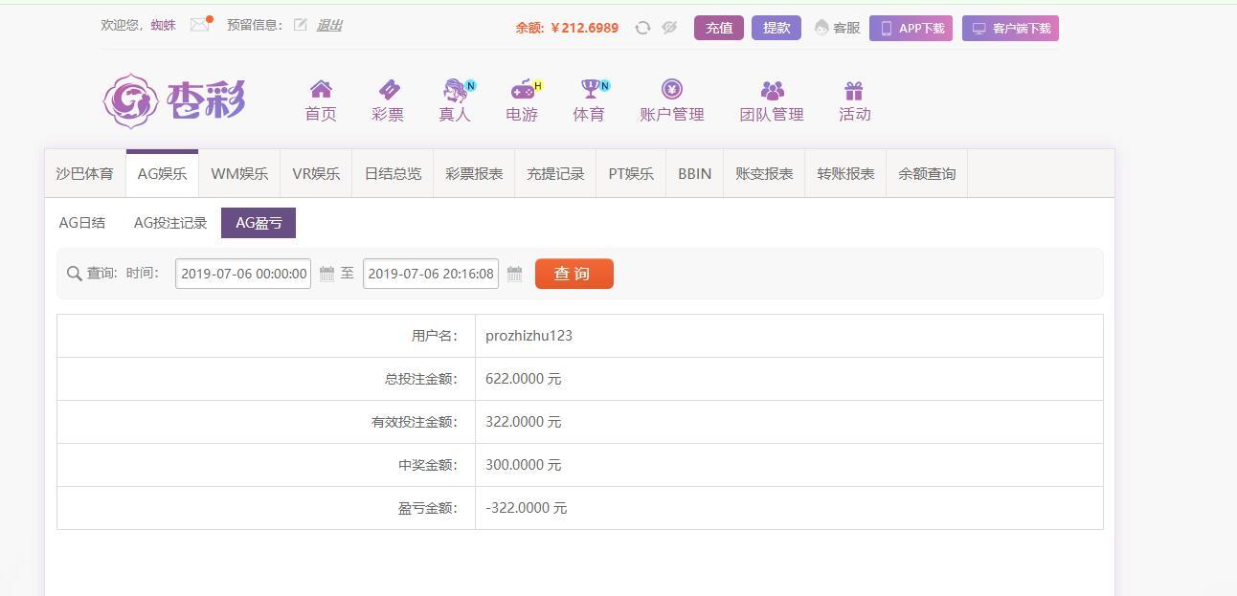Screen dimensions: 1237x596
Task: Click end time input field
Action: 431,274
